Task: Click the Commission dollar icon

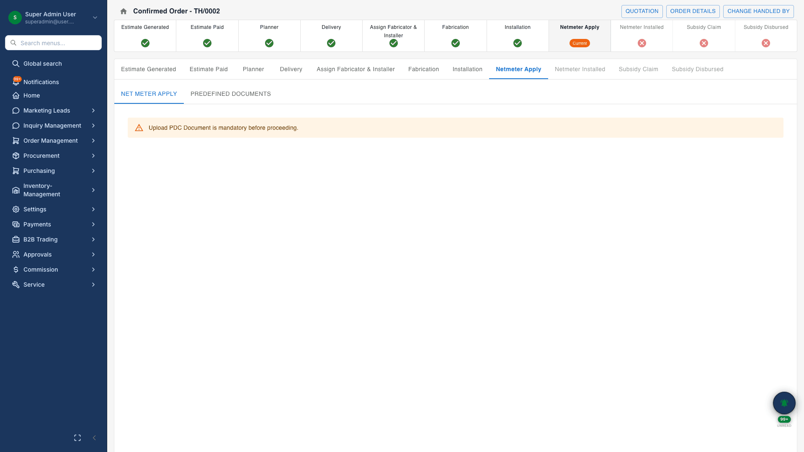Action: [16, 270]
